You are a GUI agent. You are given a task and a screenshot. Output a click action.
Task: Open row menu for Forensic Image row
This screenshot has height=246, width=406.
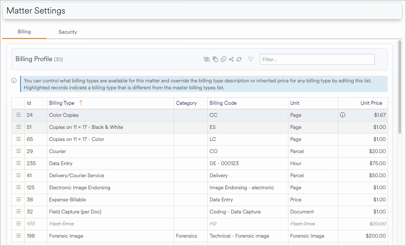click(18, 236)
